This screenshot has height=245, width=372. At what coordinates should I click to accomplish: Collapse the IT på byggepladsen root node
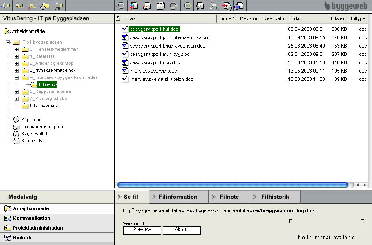tap(7, 42)
